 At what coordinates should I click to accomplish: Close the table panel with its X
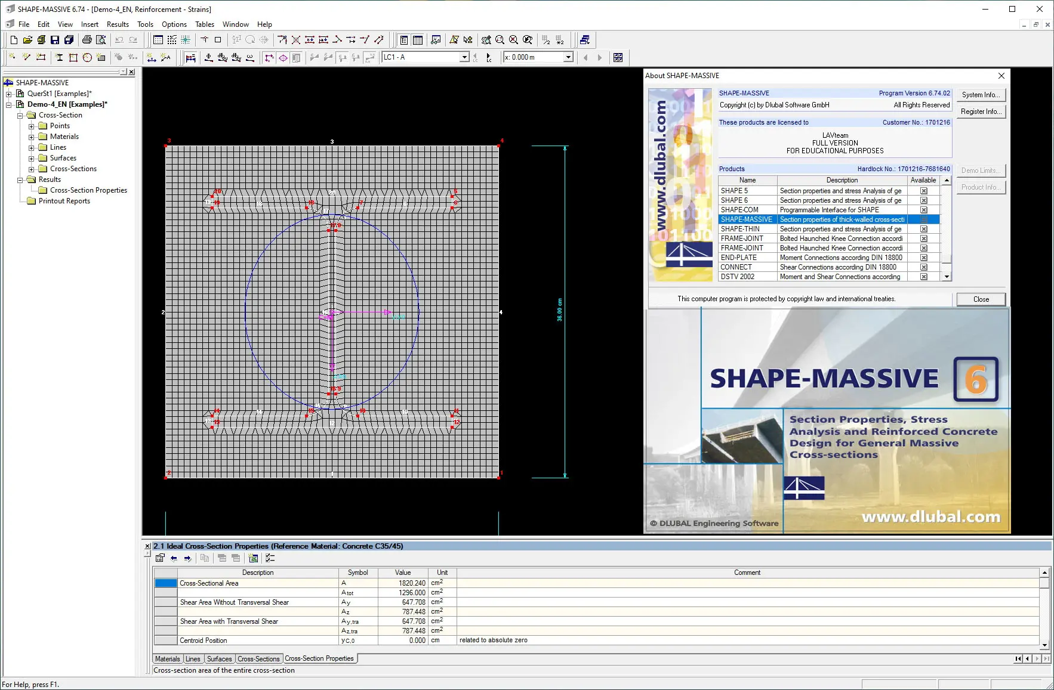(147, 546)
